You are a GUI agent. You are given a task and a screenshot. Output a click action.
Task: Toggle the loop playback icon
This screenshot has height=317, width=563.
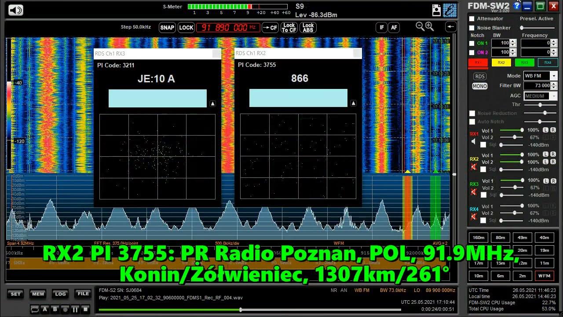pyautogui.click(x=35, y=310)
